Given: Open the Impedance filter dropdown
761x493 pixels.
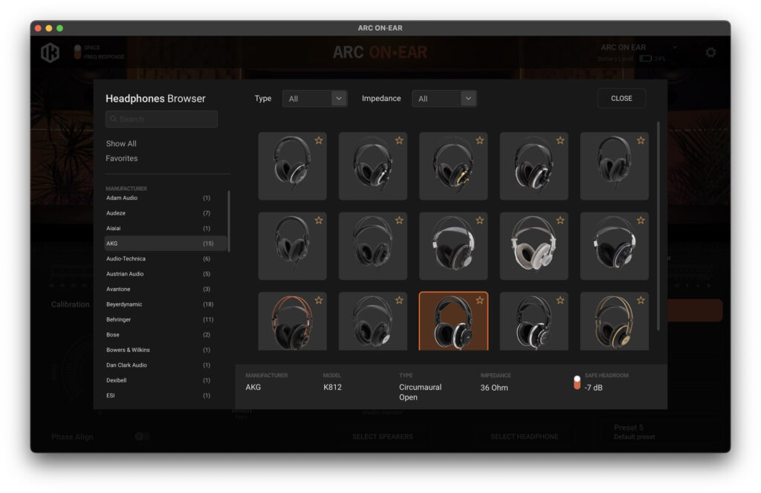Looking at the screenshot, I should pyautogui.click(x=444, y=99).
